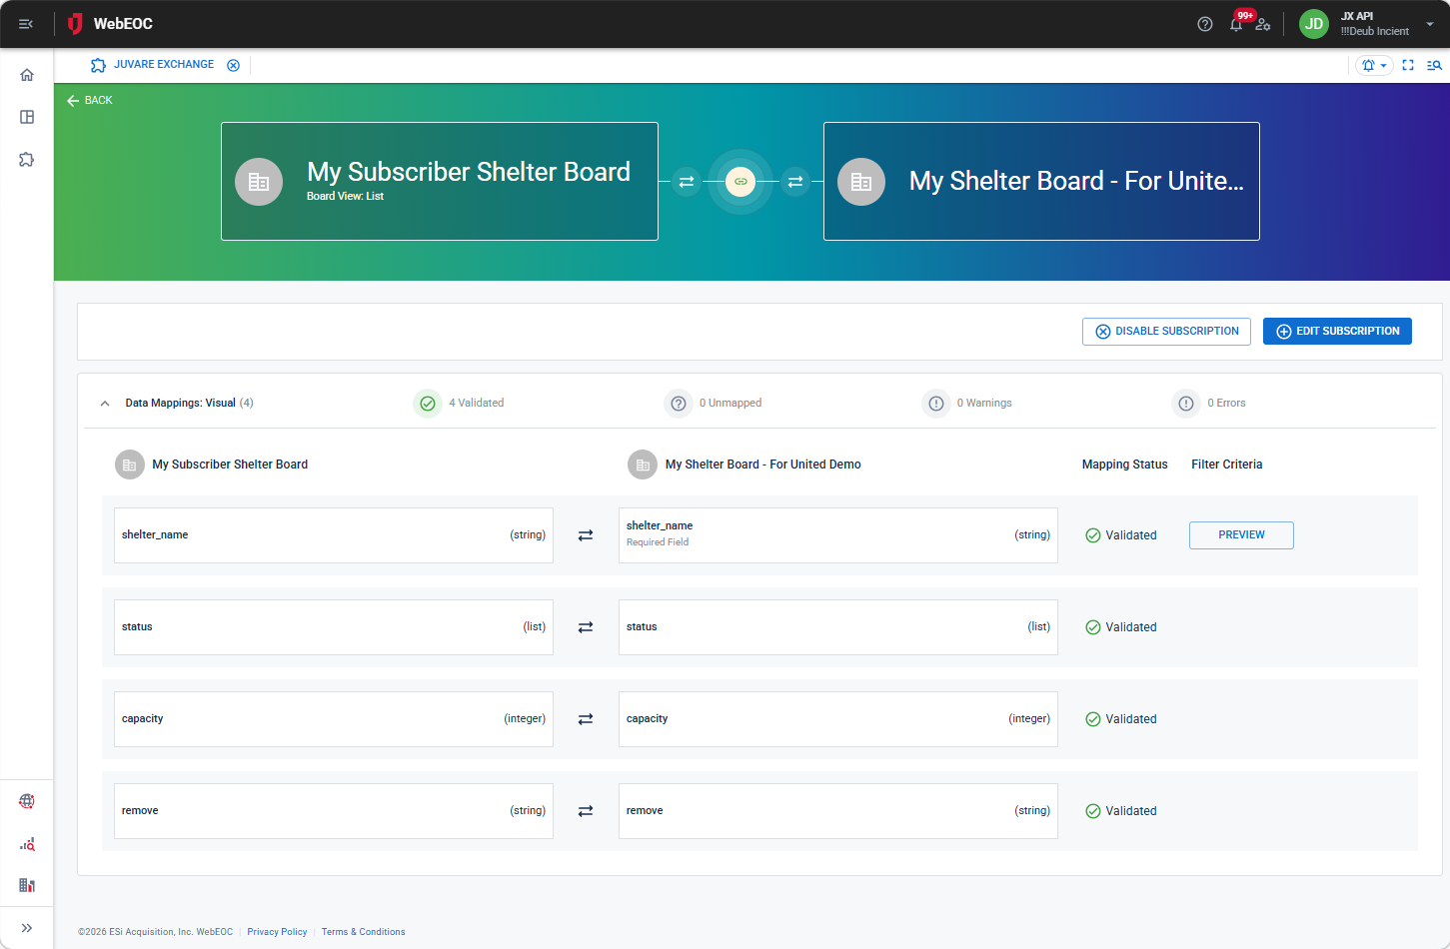Click the My Shelter Board - For United card
The width and height of the screenshot is (1450, 949).
[1041, 181]
